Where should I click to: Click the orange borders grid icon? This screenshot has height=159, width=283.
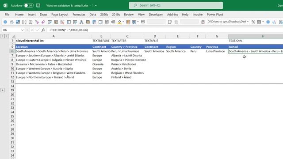pos(128,22)
